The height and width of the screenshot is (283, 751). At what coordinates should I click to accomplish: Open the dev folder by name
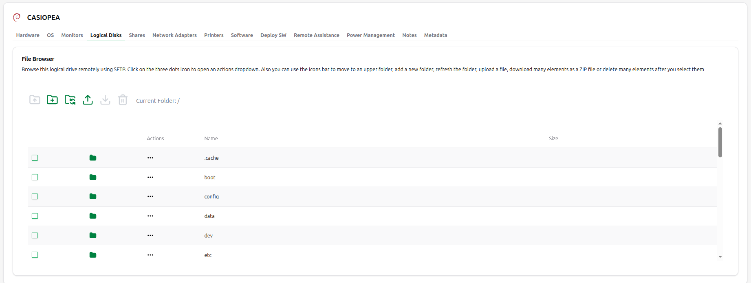[x=208, y=236]
